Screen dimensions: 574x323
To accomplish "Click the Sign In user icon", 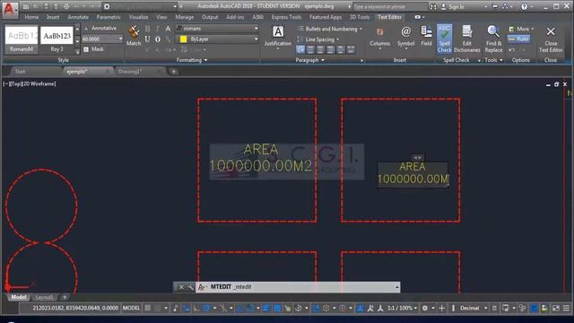I will tap(443, 6).
